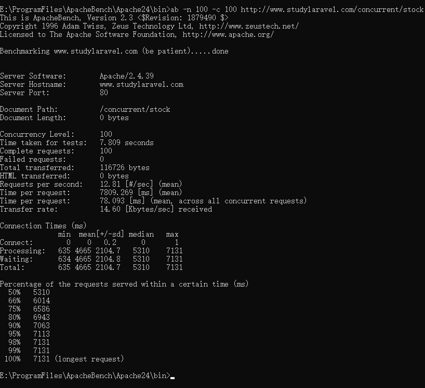The image size is (425, 388).
Task: Click the Waiting row min value 634
Action: click(64, 259)
